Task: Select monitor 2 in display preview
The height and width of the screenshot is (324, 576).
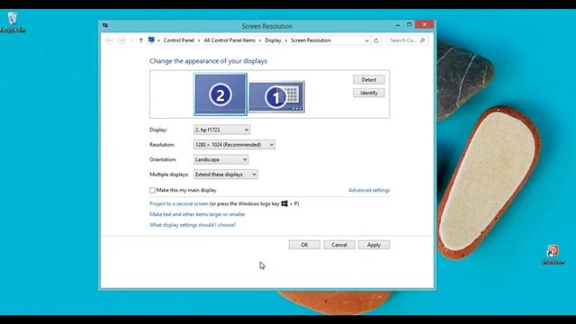Action: 220,94
